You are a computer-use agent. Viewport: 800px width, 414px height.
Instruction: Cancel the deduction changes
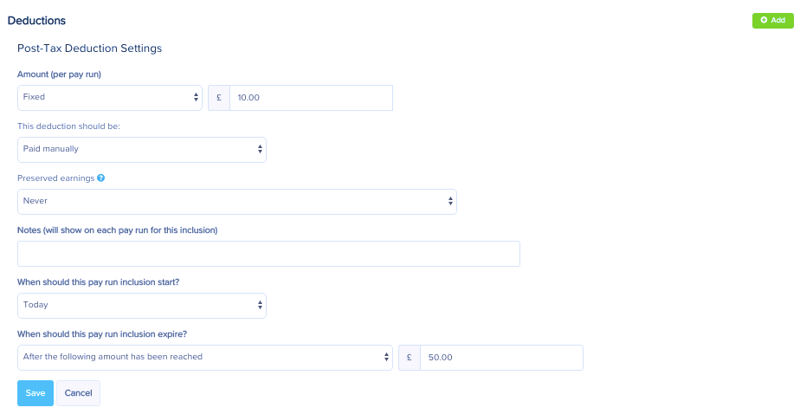tap(78, 393)
